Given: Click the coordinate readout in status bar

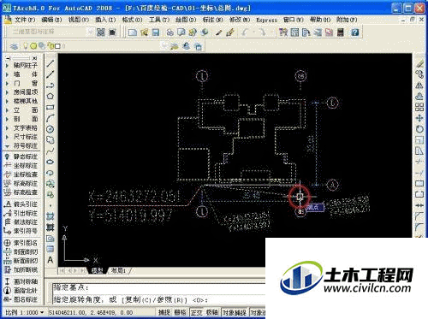Looking at the screenshot, I should tap(91, 313).
